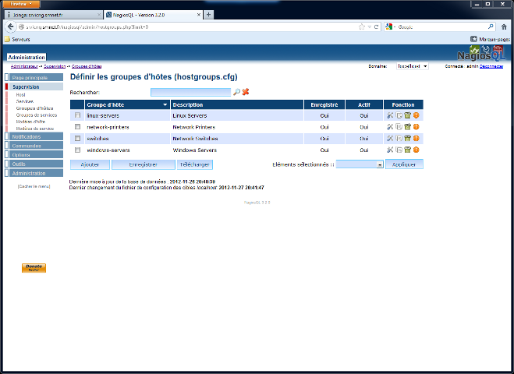Copy the windows-servers host group
Screen dimensions: 514x374
coord(399,150)
